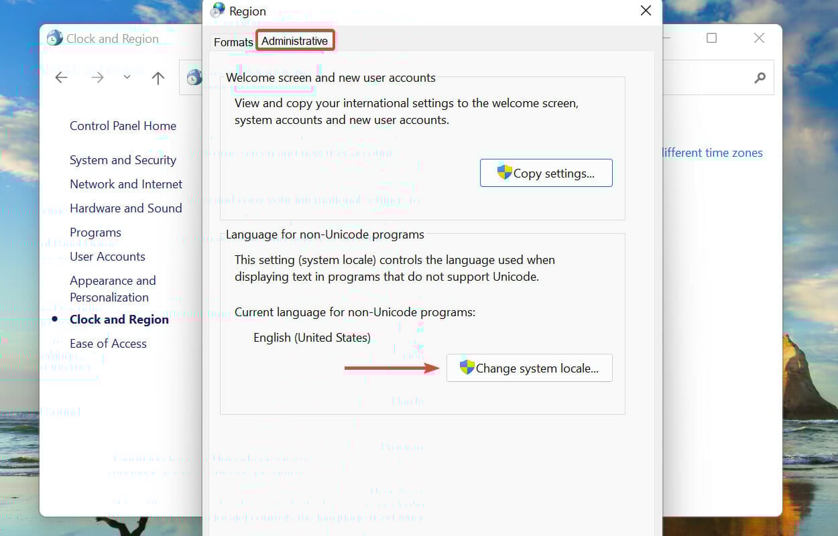This screenshot has height=536, width=838.
Task: Click the UAC shield on Copy settings
Action: pos(504,172)
